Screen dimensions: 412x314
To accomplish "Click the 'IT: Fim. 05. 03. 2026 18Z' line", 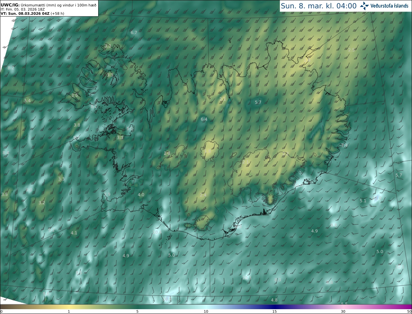I will pos(23,9).
